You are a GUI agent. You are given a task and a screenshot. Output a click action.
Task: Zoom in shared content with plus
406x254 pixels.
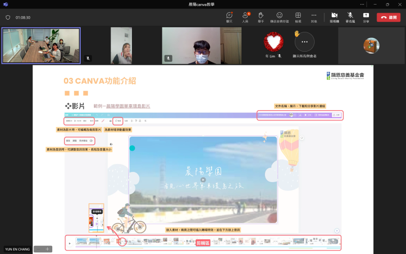click(x=47, y=249)
